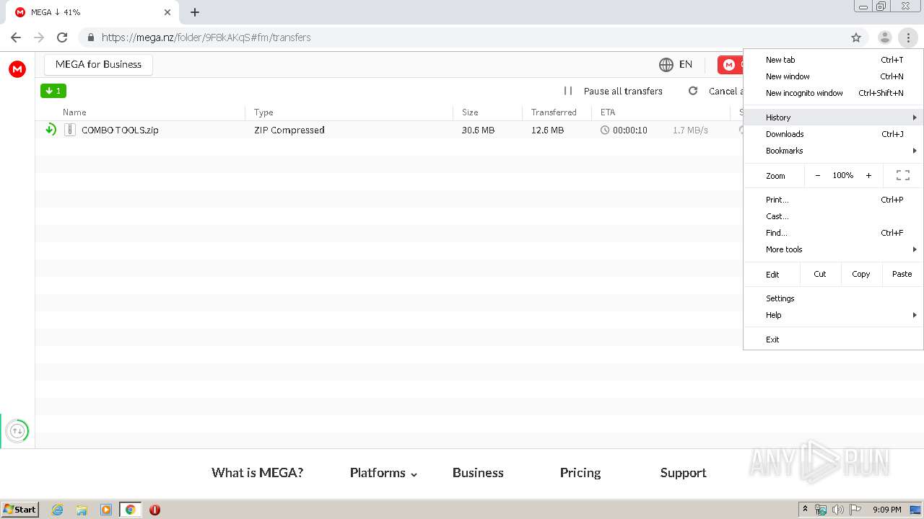Select New incognito window
Screen dimensions: 924x519
pos(833,93)
